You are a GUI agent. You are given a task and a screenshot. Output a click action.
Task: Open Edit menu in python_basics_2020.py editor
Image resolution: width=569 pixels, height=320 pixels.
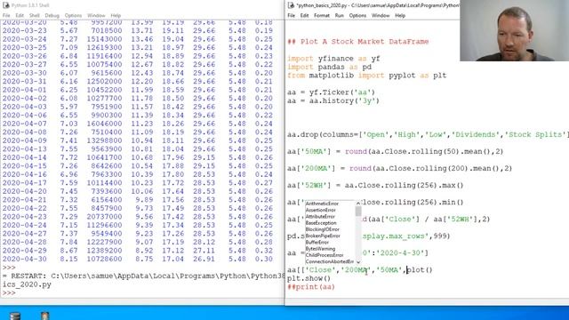pos(304,16)
